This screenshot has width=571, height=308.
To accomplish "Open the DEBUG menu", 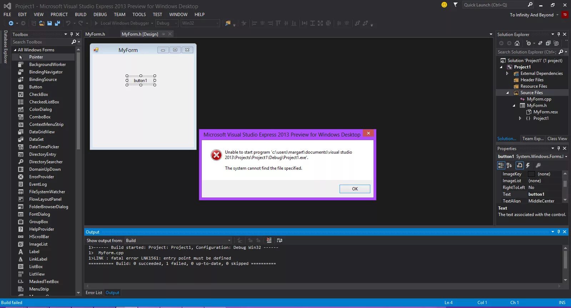I will pyautogui.click(x=100, y=15).
